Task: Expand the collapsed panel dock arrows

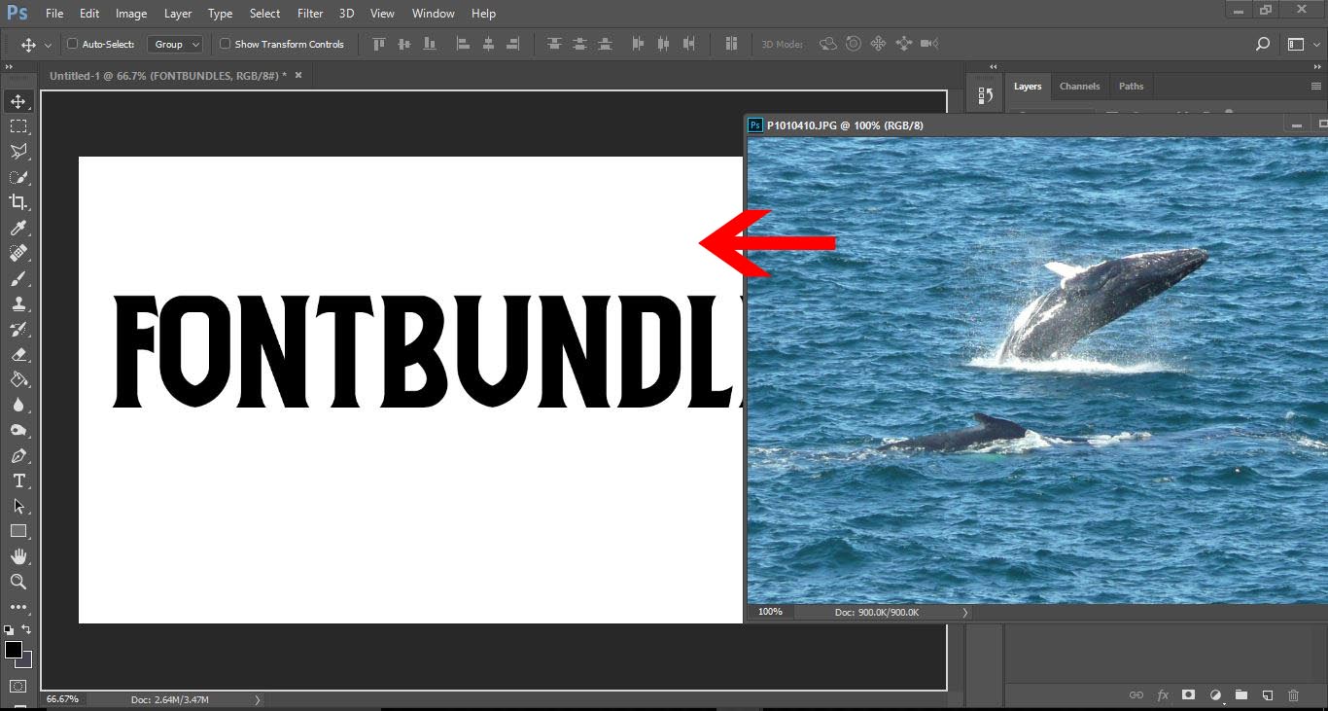Action: tap(994, 67)
